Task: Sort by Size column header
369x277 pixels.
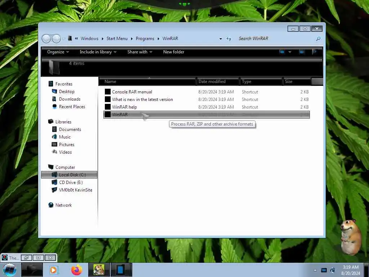Action: [297, 82]
